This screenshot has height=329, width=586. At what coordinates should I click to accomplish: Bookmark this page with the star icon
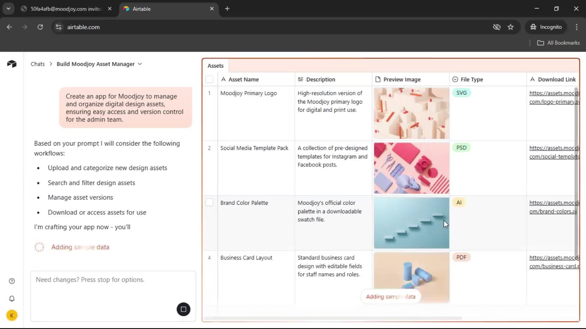[511, 27]
